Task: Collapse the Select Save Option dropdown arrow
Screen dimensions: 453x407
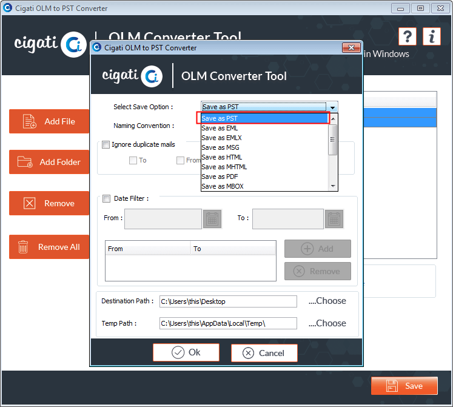Action: click(x=332, y=107)
